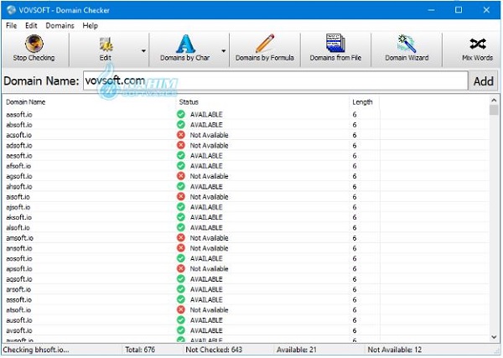The width and height of the screenshot is (503, 358).
Task: Click the Not Checked: 643 status entry
Action: tap(214, 350)
